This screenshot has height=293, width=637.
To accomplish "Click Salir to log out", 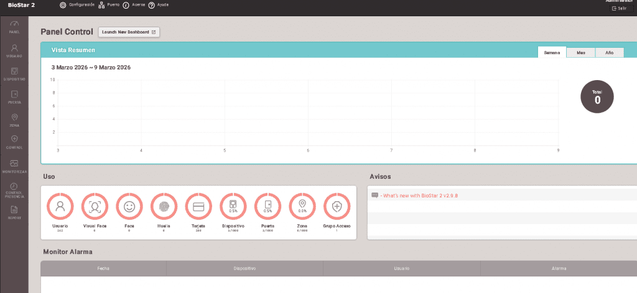I will (x=618, y=9).
